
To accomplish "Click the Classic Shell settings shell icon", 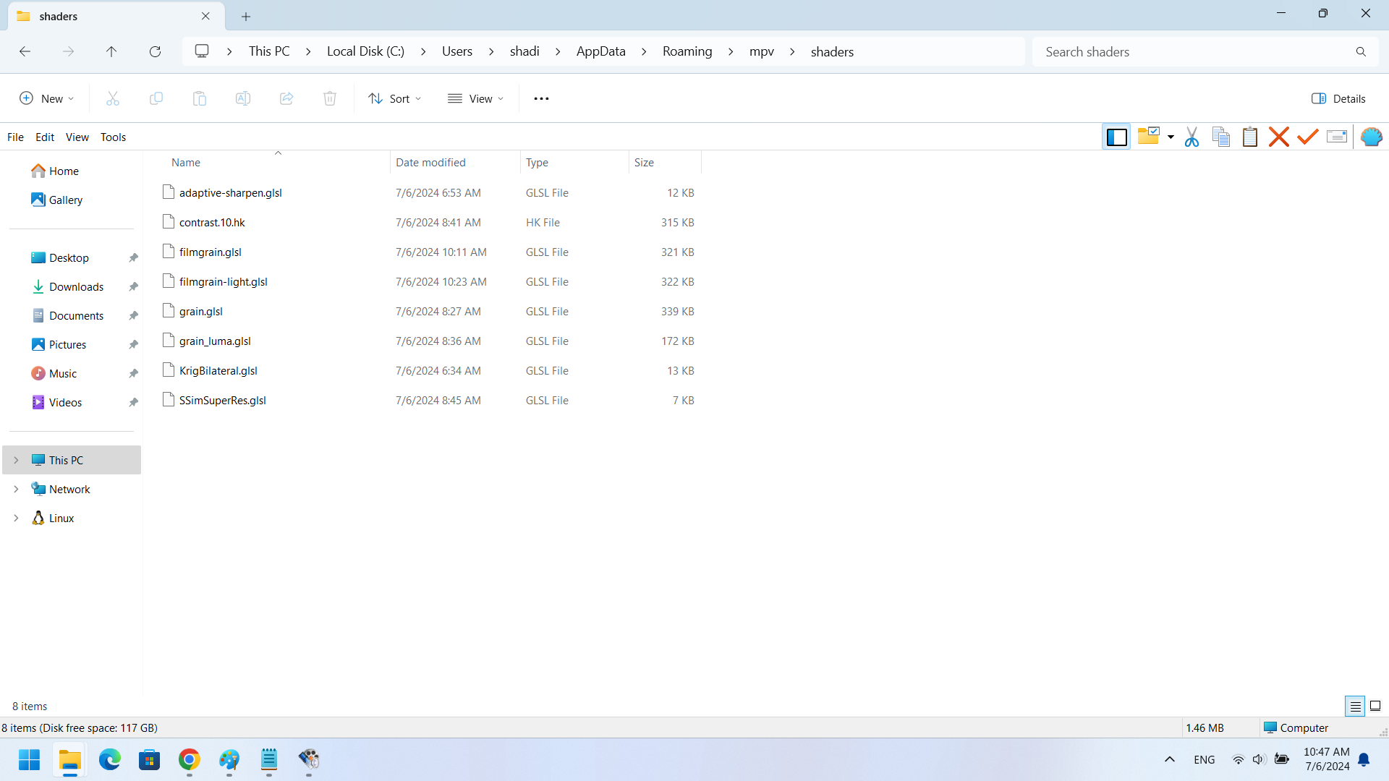I will pyautogui.click(x=1371, y=137).
